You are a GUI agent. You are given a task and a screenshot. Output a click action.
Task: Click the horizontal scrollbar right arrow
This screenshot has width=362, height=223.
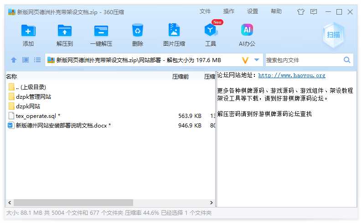211,202
